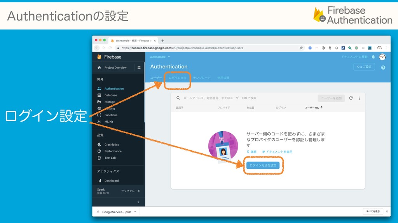The height and width of the screenshot is (223, 398).
Task: Click プロバイダ column header
Action: point(223,108)
